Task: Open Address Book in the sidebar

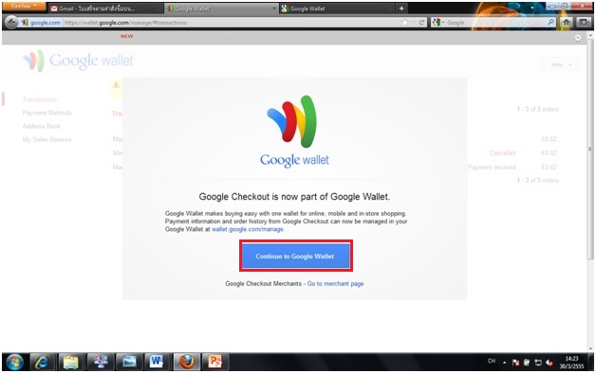Action: pyautogui.click(x=42, y=126)
